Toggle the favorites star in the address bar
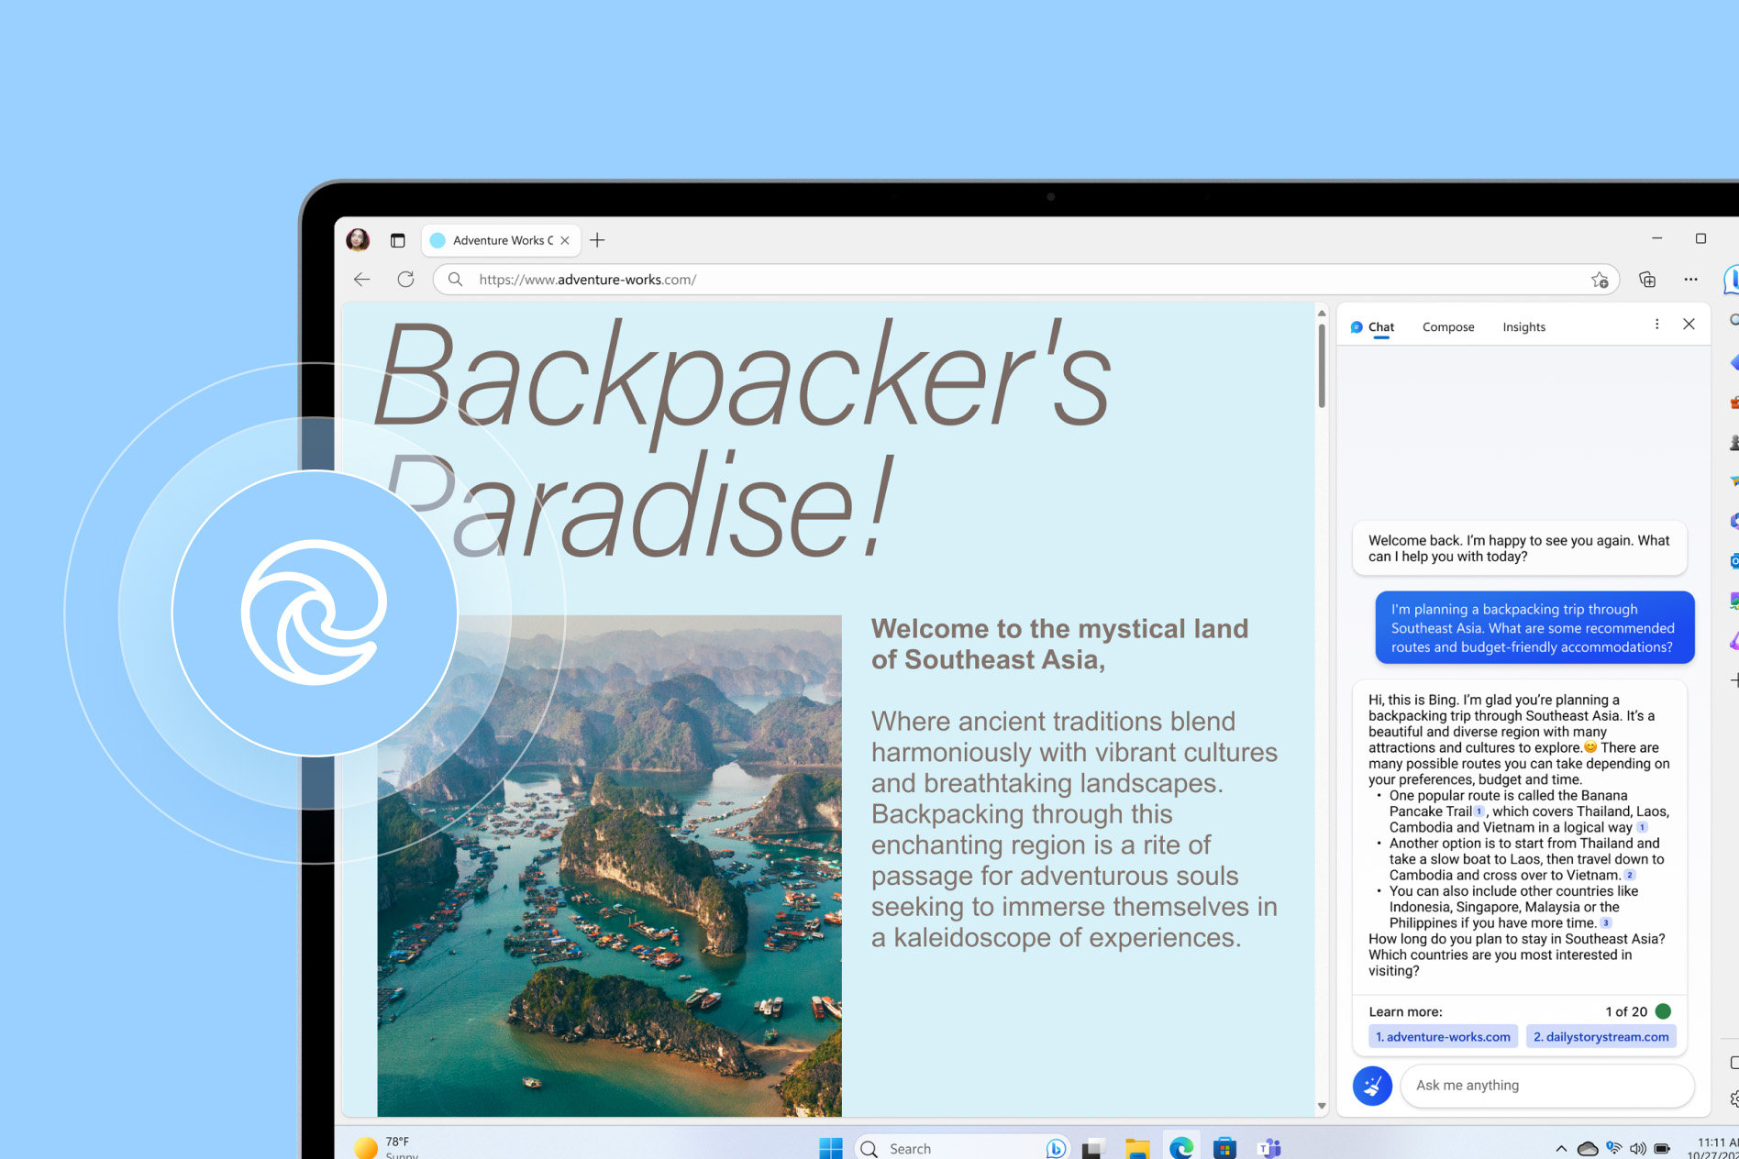 (x=1601, y=280)
